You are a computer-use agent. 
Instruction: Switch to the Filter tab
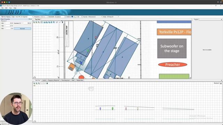pos(73,80)
